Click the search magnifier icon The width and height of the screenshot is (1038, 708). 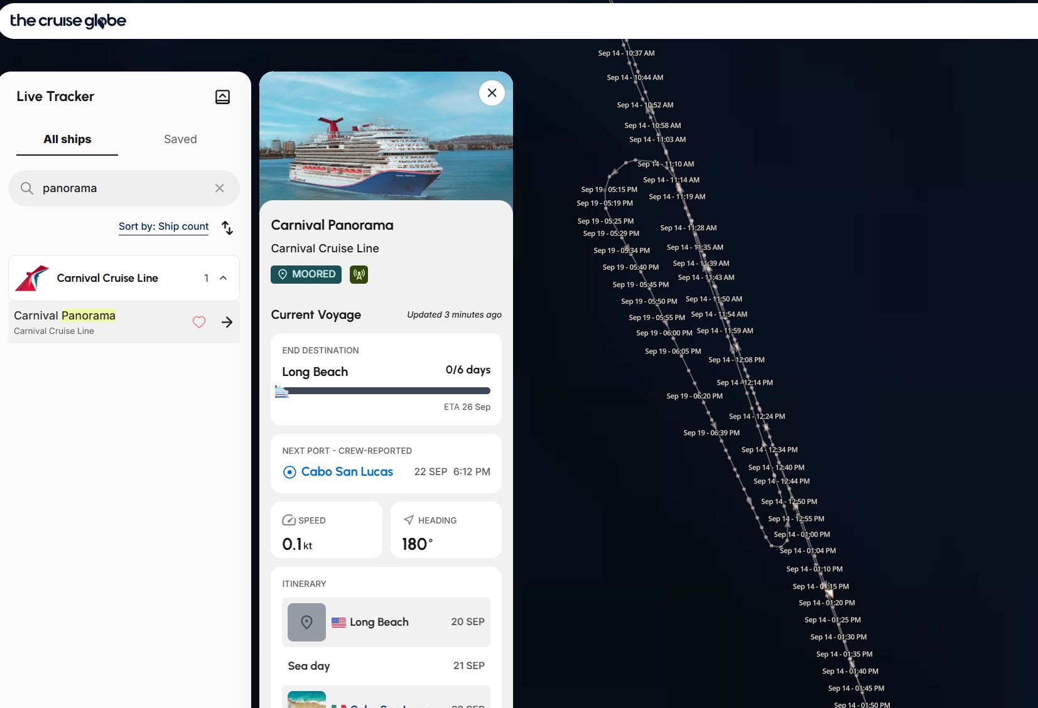pyautogui.click(x=27, y=188)
